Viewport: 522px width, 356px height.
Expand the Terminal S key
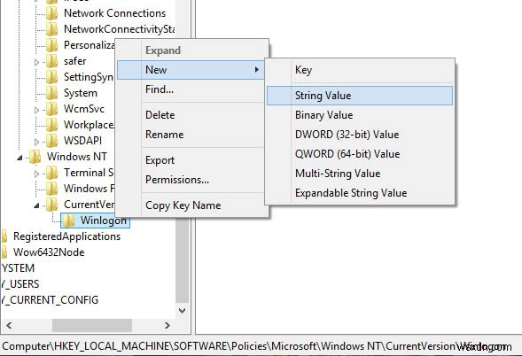point(37,174)
